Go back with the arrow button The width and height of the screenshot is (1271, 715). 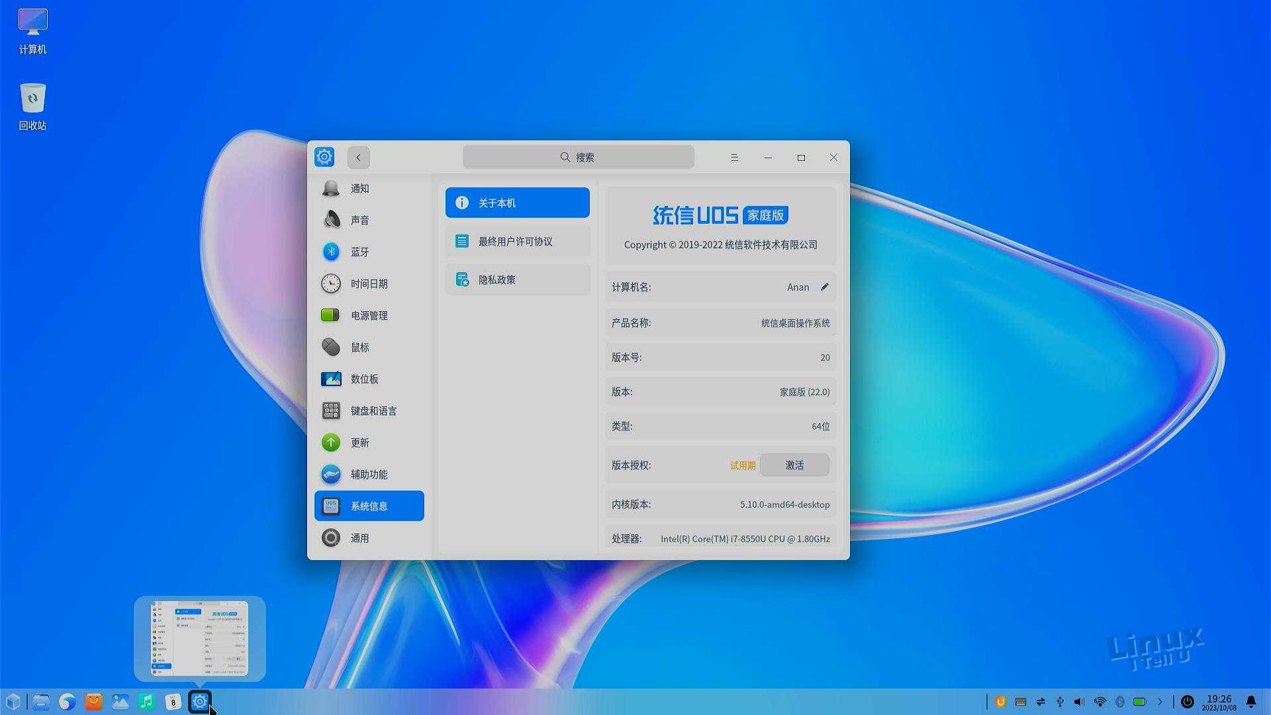point(358,158)
